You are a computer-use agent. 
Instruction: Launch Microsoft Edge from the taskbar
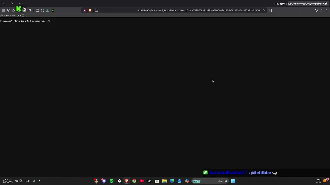pyautogui.click(x=172, y=181)
